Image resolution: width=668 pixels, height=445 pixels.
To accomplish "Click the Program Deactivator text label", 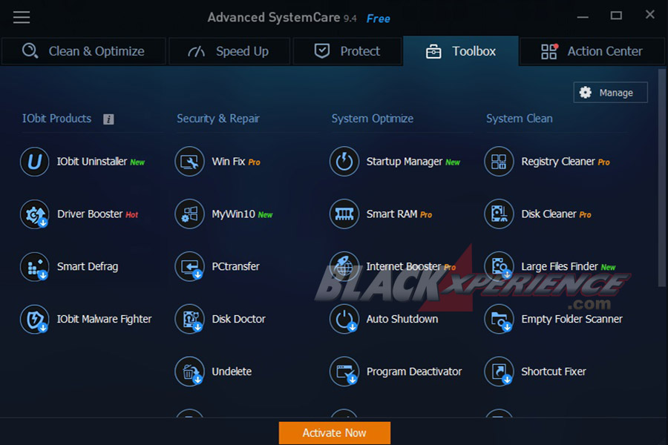I will point(414,372).
